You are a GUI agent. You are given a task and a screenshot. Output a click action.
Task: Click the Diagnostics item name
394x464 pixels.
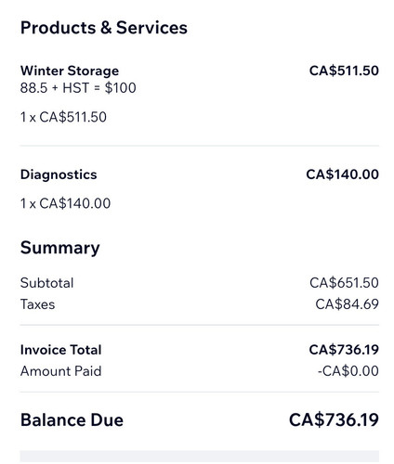click(x=59, y=175)
